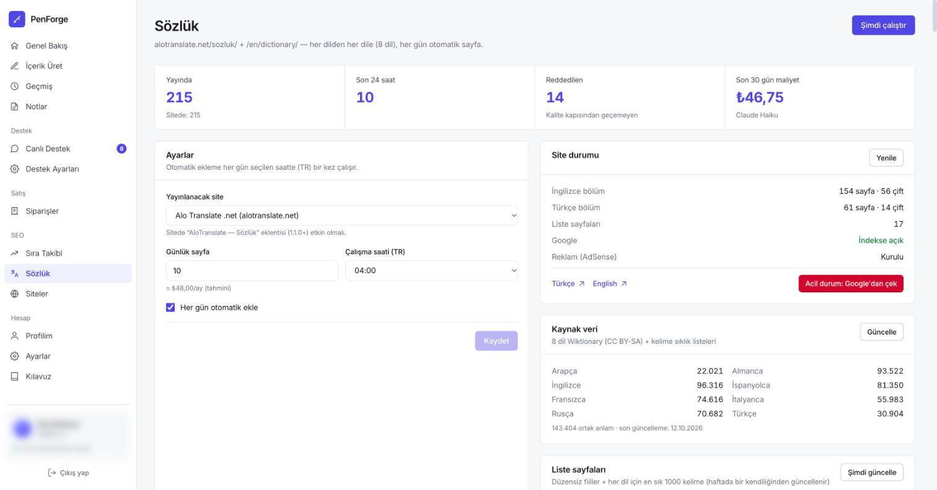
Task: Click the Siteler globe icon
Action: [x=15, y=294]
